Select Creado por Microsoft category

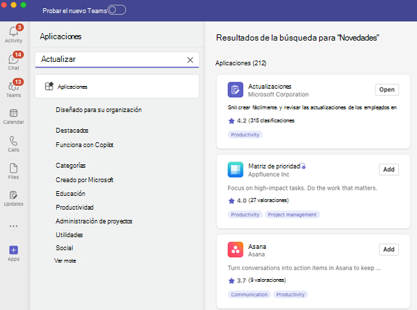pyautogui.click(x=85, y=180)
